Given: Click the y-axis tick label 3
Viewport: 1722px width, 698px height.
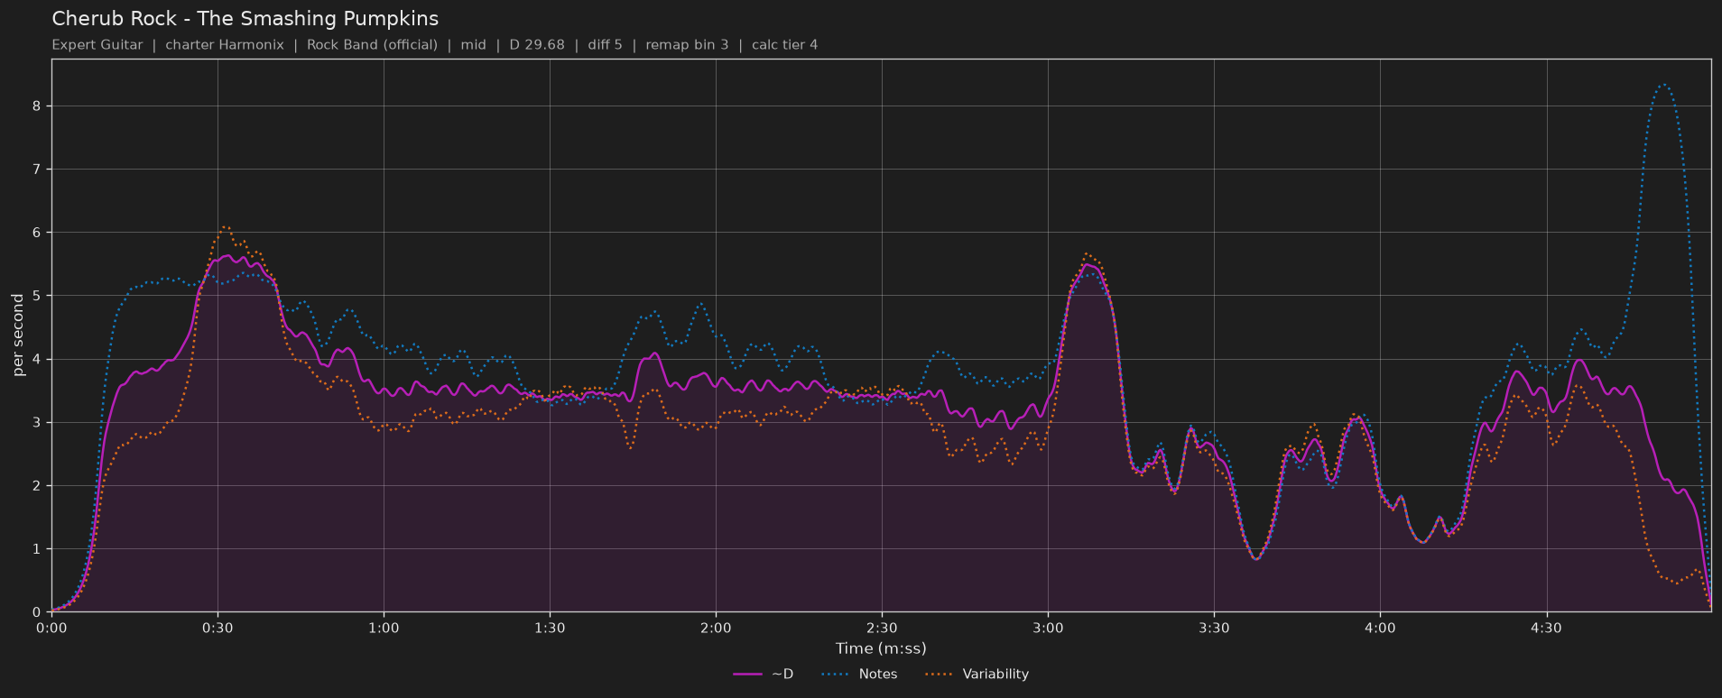Looking at the screenshot, I should (x=37, y=422).
